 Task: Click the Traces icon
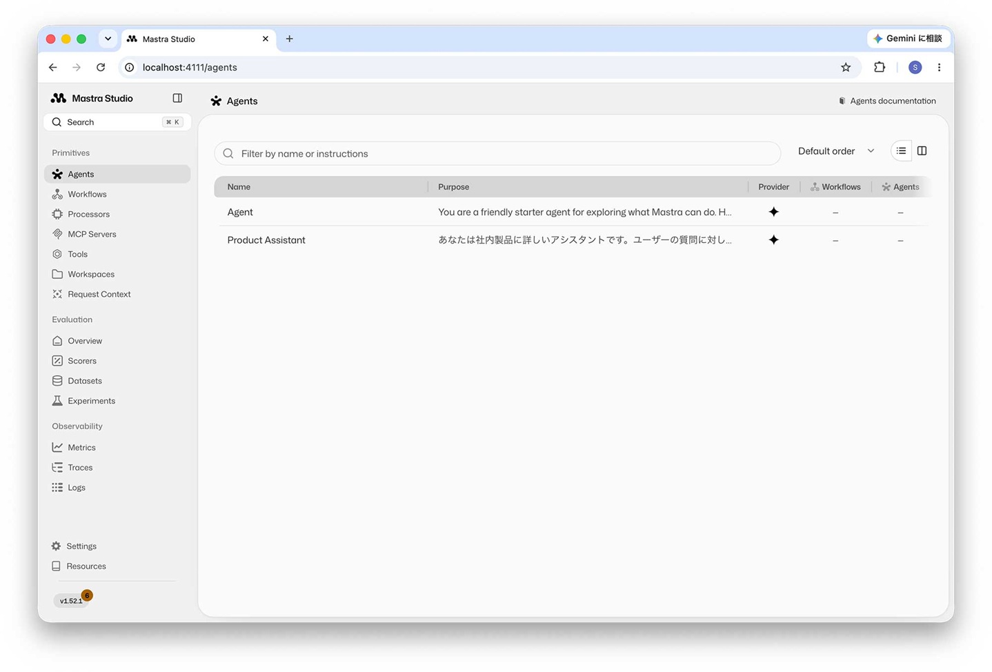pyautogui.click(x=57, y=467)
